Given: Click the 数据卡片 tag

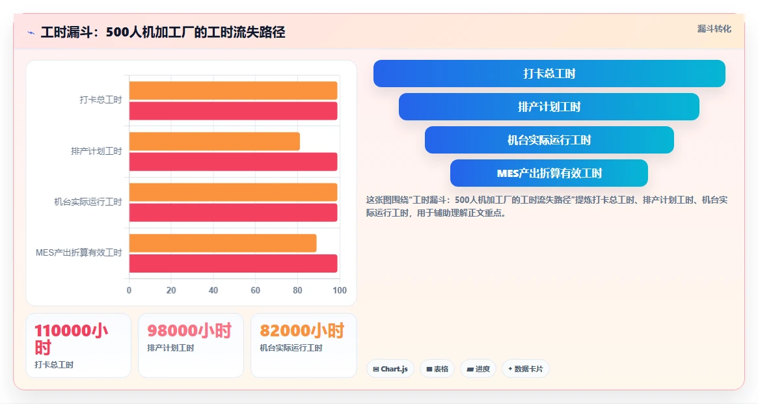Looking at the screenshot, I should pos(526,369).
